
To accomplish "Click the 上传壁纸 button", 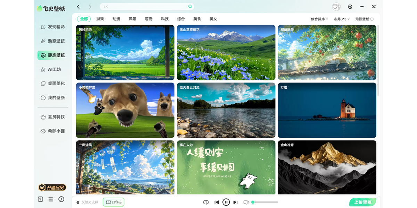I will (x=362, y=202).
